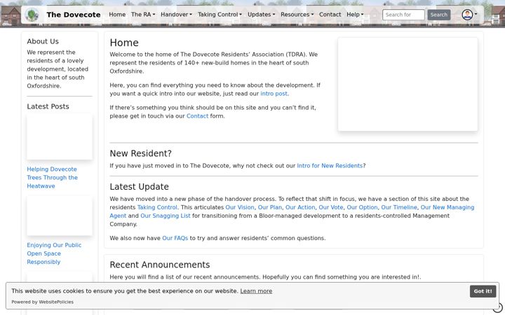Click the large image card beside Home text
Screen dimensions: 505x315
coord(408,84)
